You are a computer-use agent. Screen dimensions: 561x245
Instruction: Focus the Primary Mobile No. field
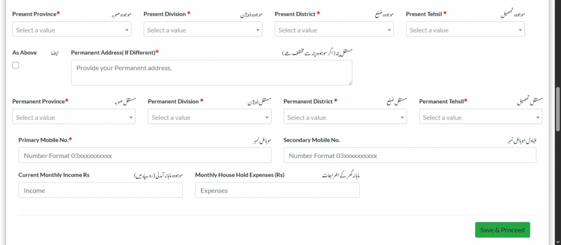click(x=145, y=155)
